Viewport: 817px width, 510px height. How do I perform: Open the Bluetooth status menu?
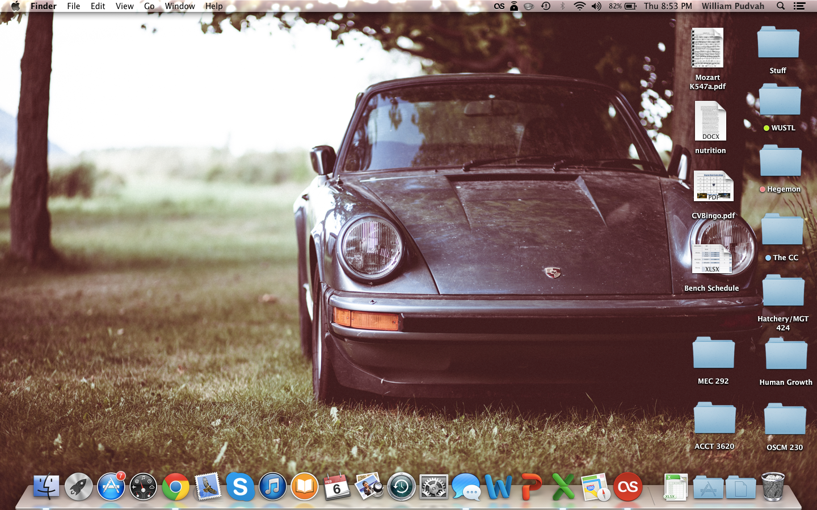point(563,6)
